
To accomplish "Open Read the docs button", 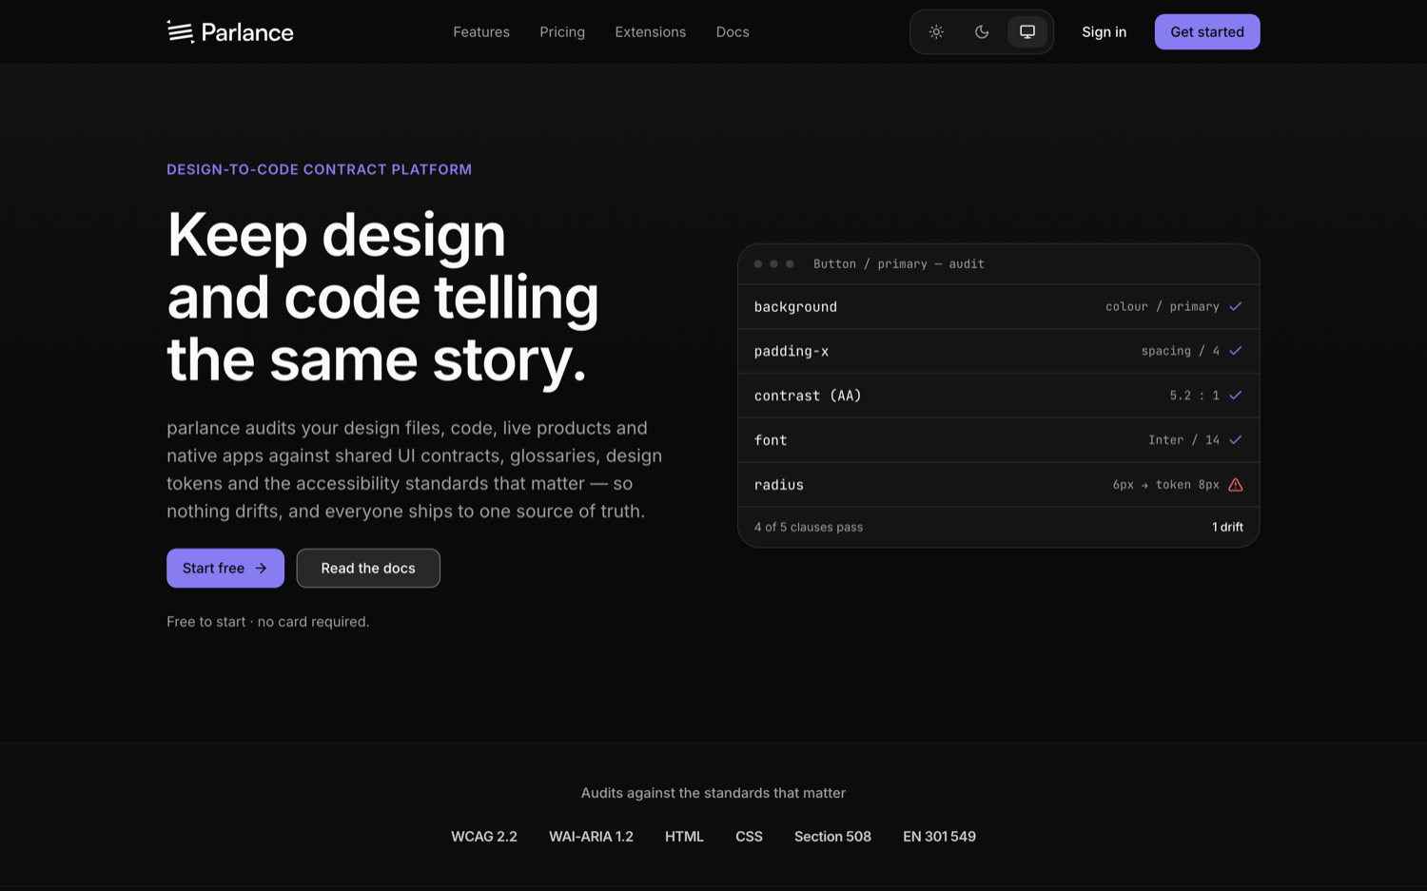I will (x=368, y=568).
